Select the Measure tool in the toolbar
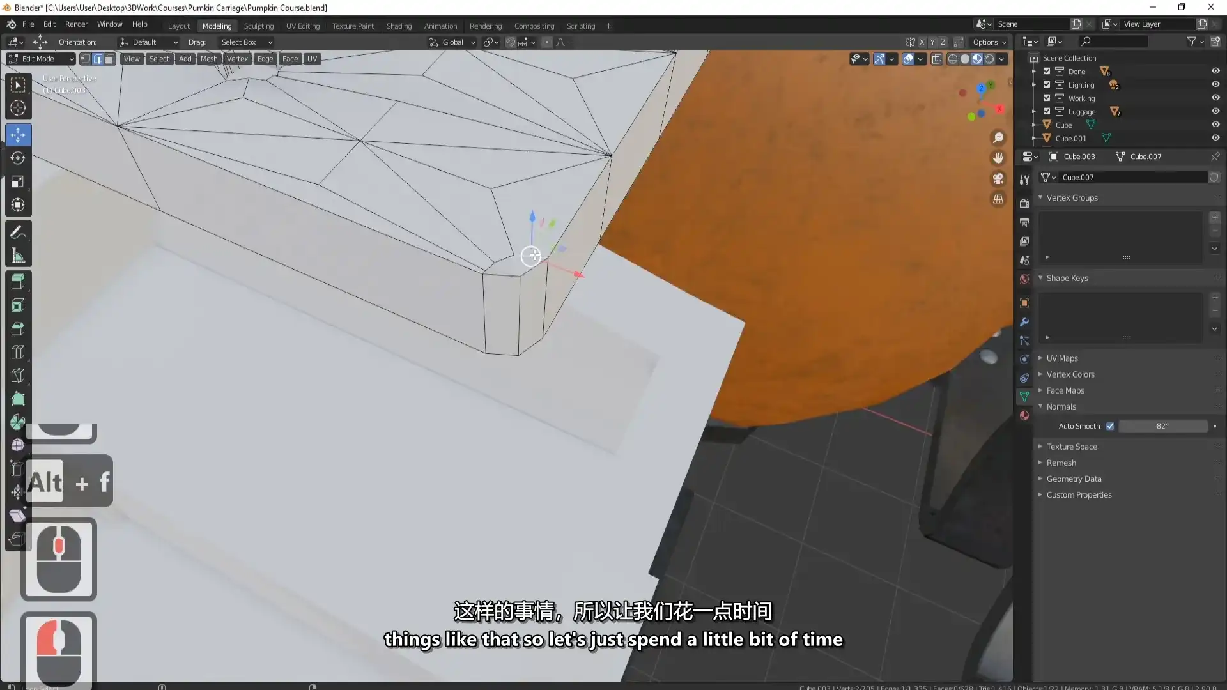 point(18,255)
